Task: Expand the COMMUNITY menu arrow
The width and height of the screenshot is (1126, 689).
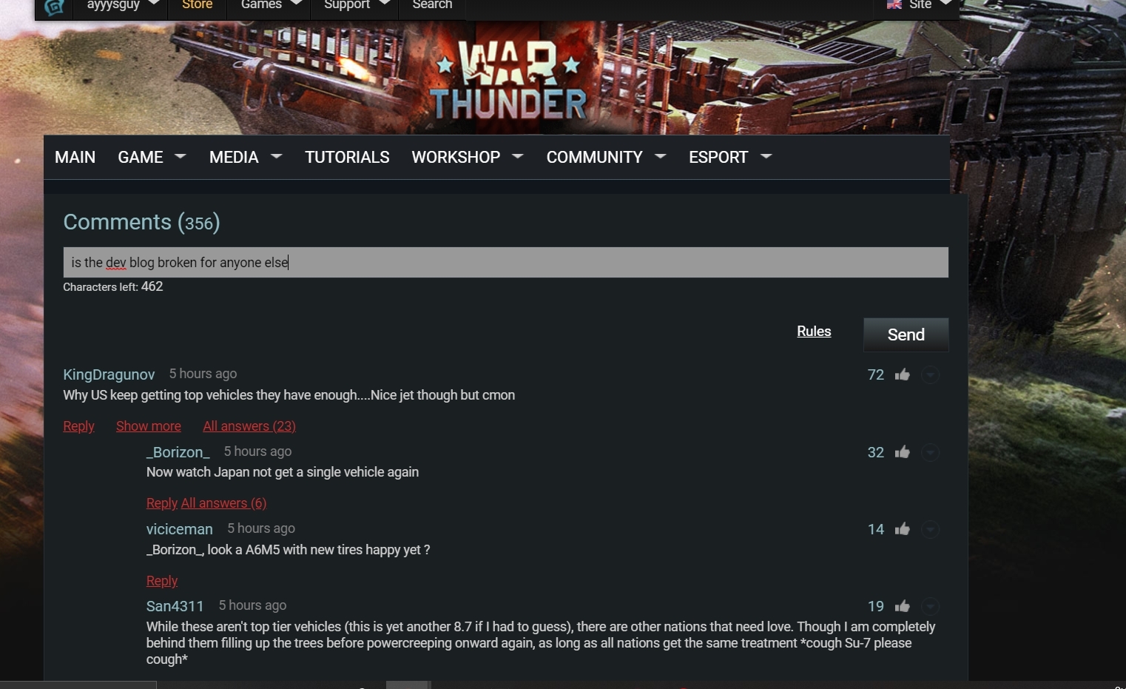Action: click(x=661, y=156)
